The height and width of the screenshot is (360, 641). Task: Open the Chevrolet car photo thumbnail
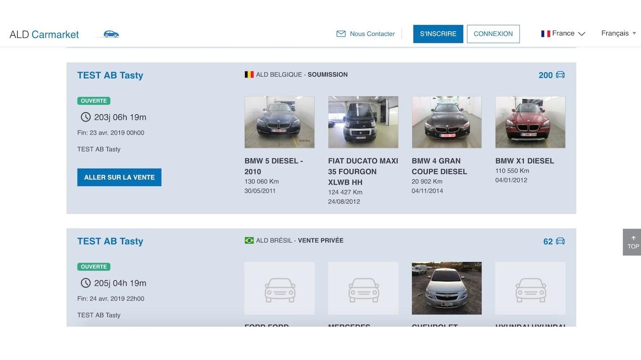coord(446,288)
